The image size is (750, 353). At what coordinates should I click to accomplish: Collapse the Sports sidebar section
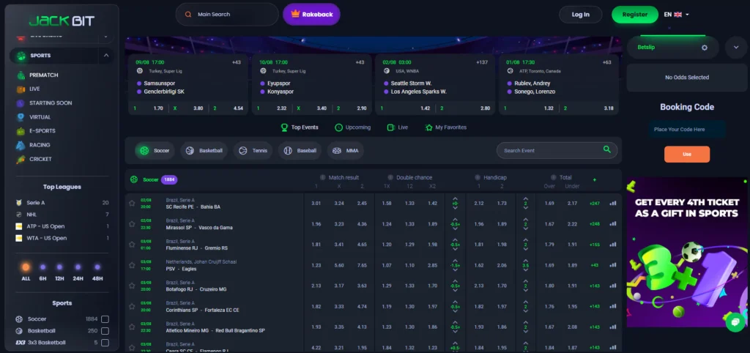(x=106, y=56)
